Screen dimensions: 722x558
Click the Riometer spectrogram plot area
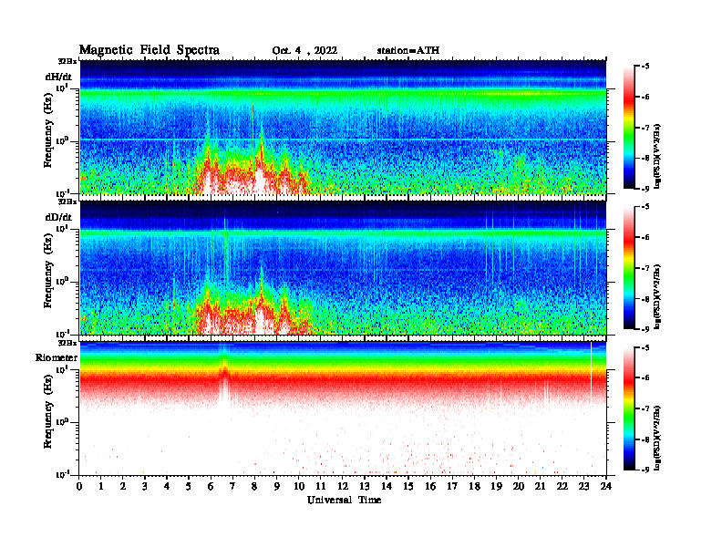pyautogui.click(x=343, y=408)
